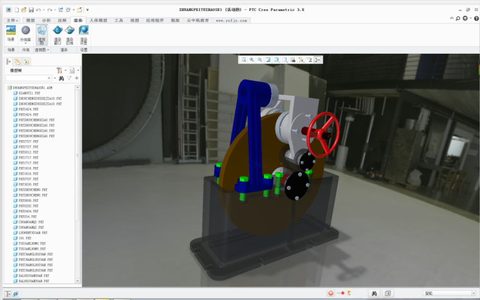Expand the 透视图 group dropdown
Image resolution: width=480 pixels, height=300 pixels.
point(42,50)
